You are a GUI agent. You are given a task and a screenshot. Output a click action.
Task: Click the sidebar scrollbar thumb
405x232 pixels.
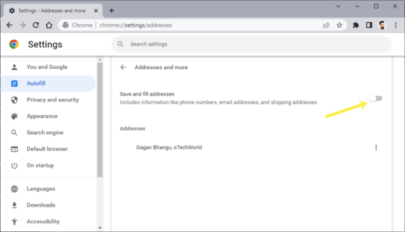pyautogui.click(x=100, y=120)
